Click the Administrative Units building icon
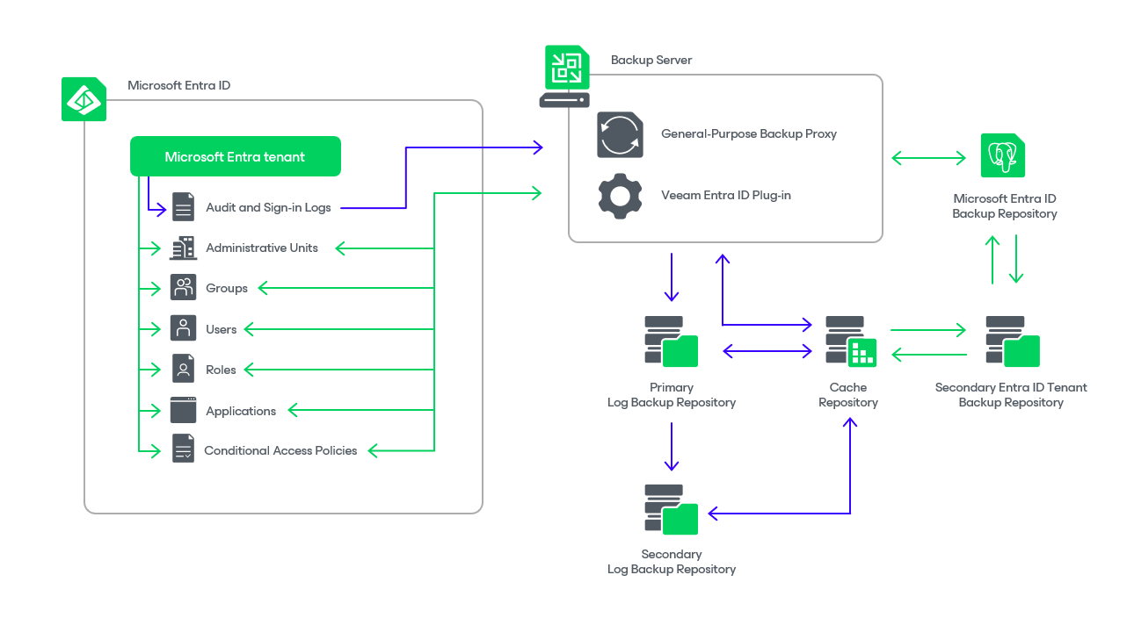 [183, 248]
